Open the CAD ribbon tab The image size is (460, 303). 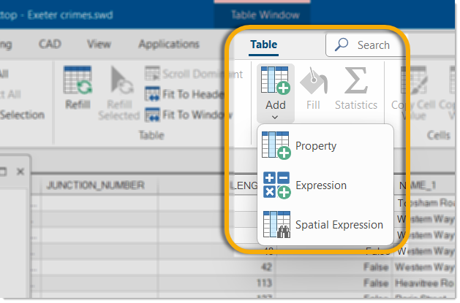point(50,44)
